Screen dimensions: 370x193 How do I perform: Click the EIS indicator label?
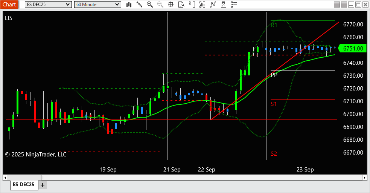pyautogui.click(x=9, y=18)
